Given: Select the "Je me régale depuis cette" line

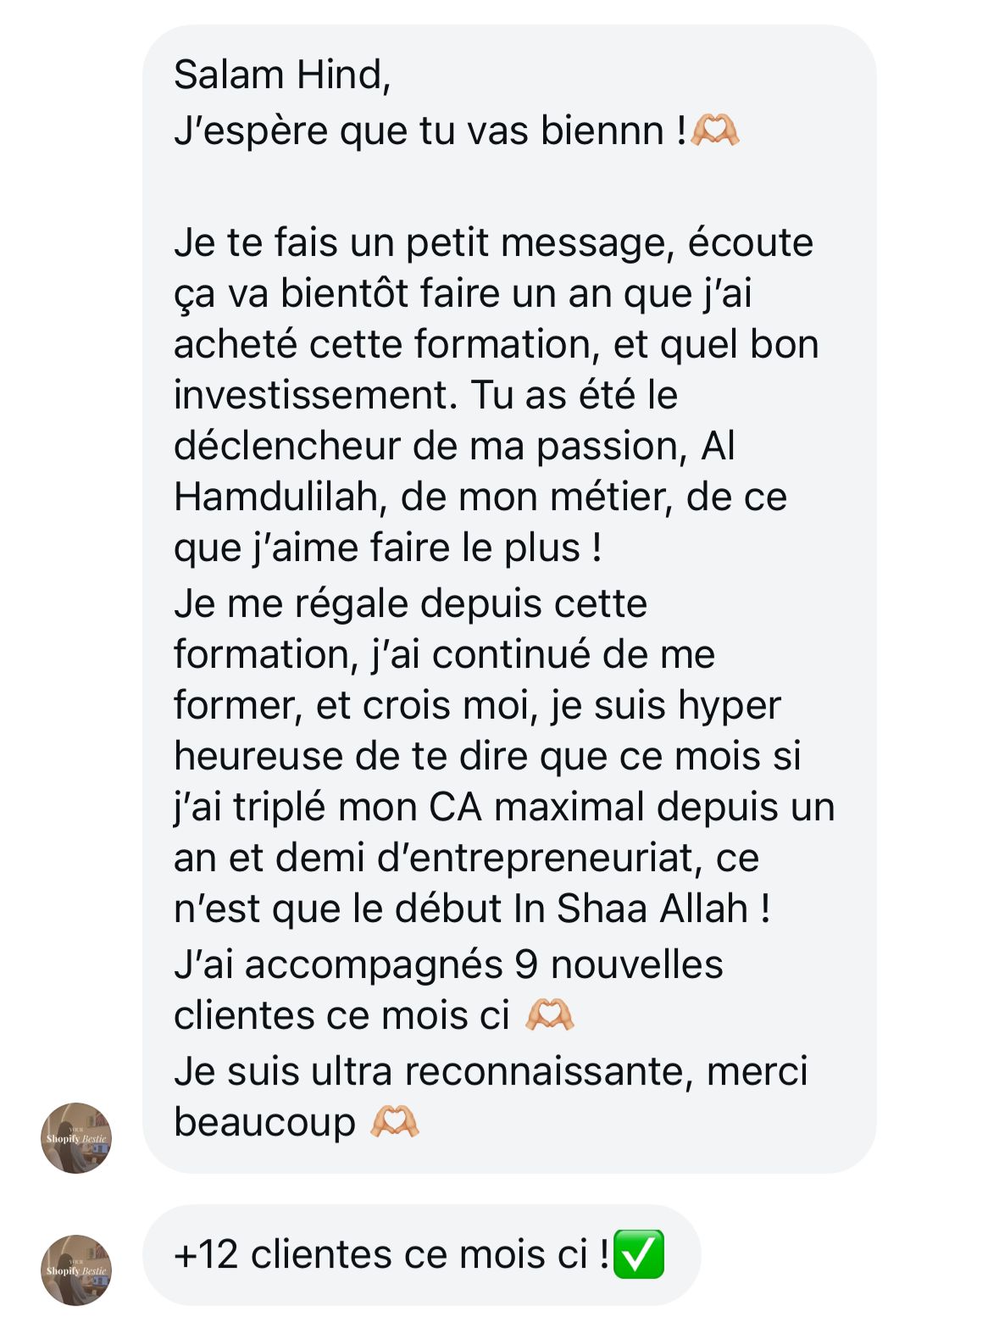Looking at the screenshot, I should 410,603.
